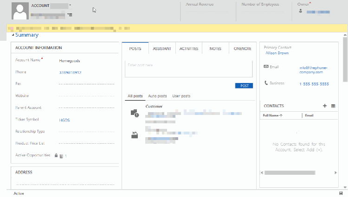This screenshot has width=348, height=197.
Task: Open primary contact Allison Brown link
Action: click(277, 53)
